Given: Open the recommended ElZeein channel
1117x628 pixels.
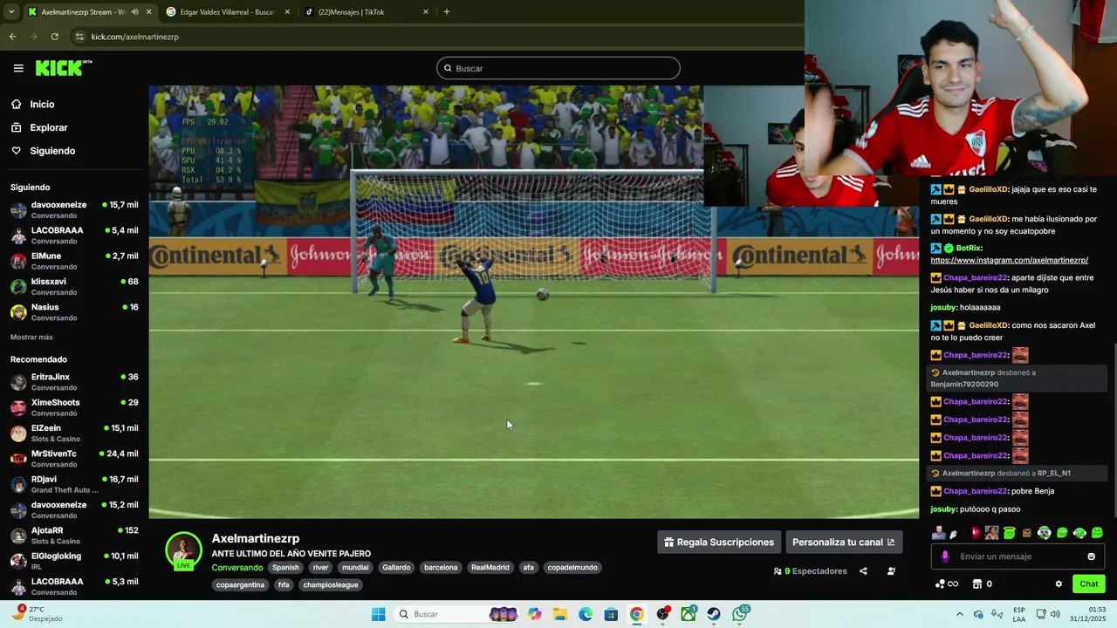Looking at the screenshot, I should (x=74, y=433).
